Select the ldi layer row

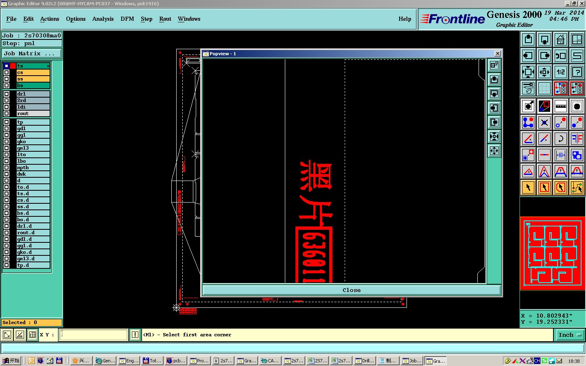[33, 107]
